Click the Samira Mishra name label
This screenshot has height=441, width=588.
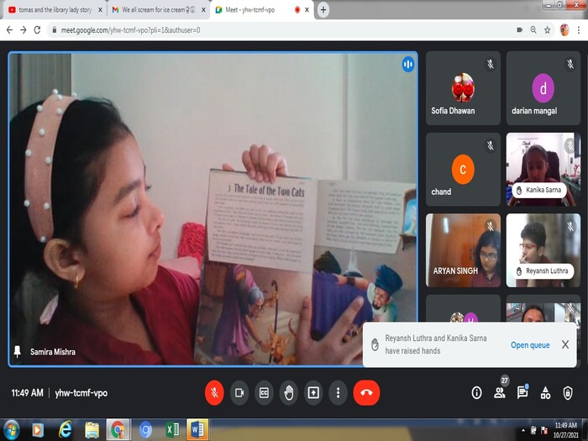click(x=53, y=352)
